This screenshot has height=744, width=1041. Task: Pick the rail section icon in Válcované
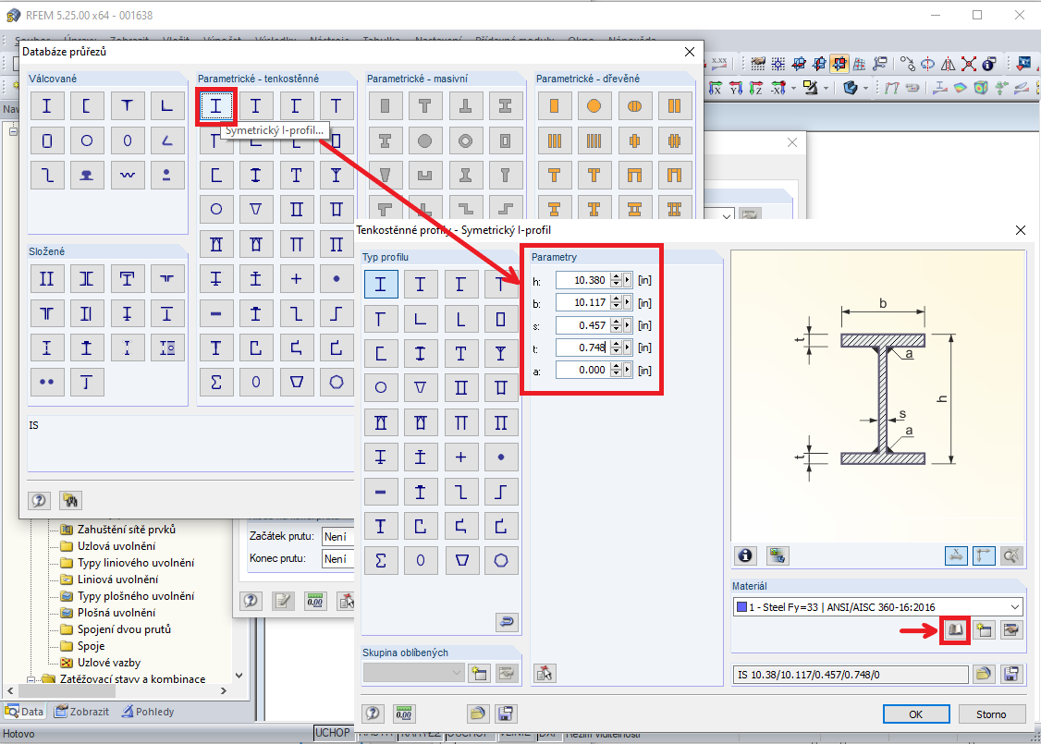pos(87,176)
